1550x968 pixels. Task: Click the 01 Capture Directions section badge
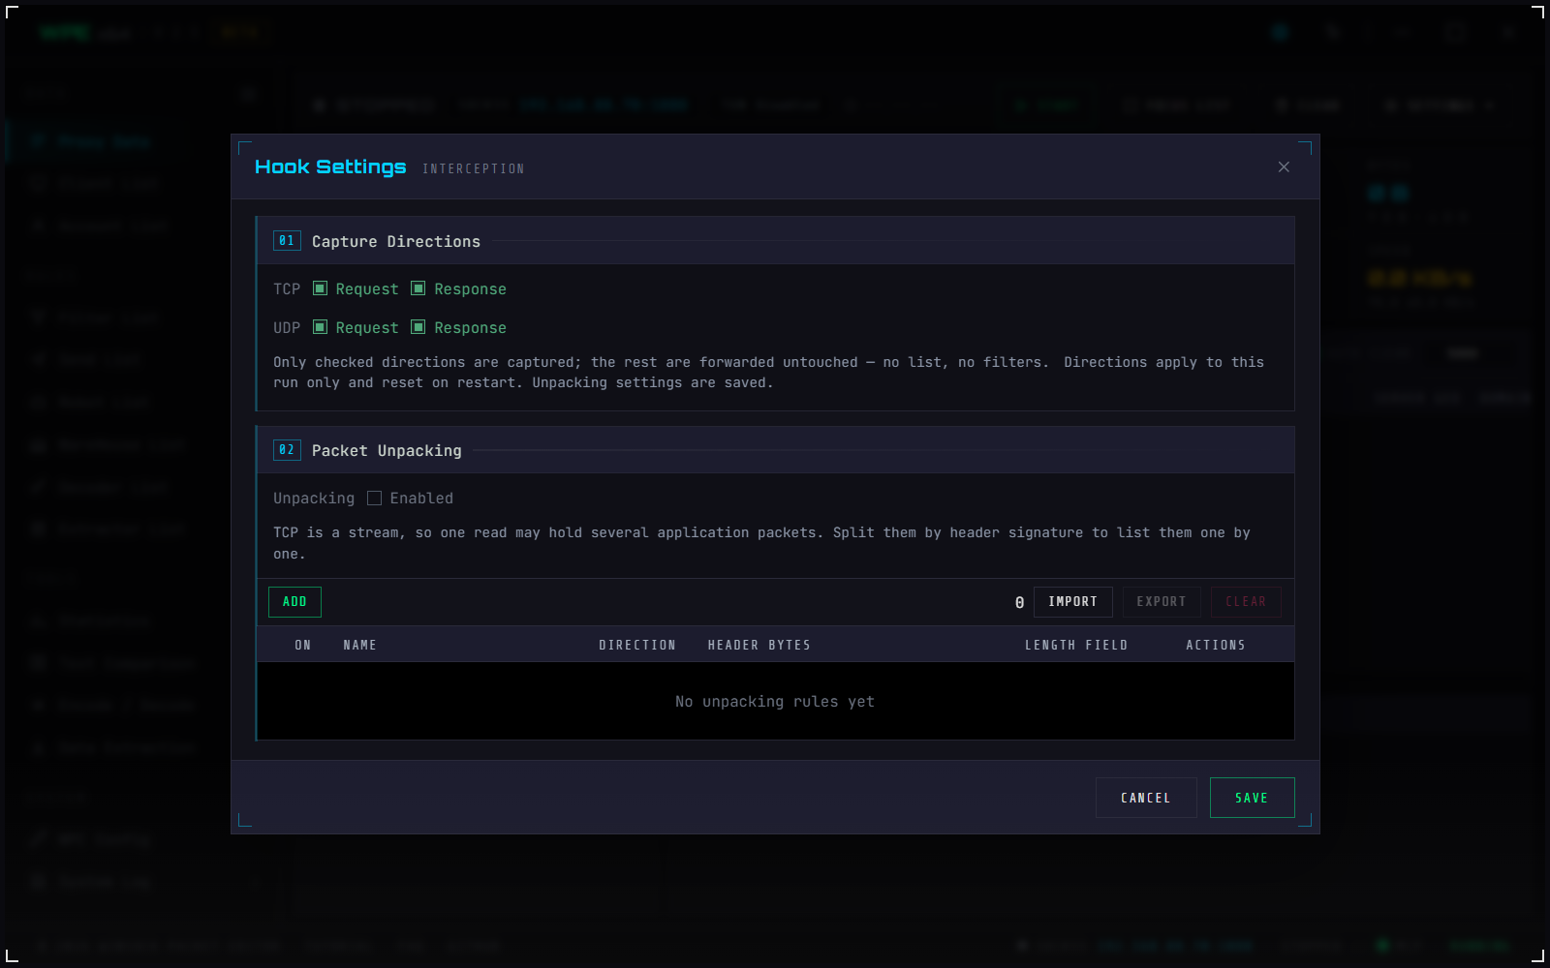pos(287,240)
